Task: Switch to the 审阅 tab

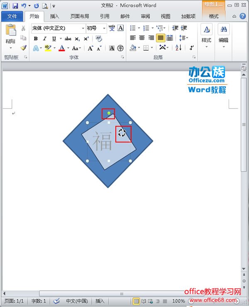Action: tap(145, 17)
